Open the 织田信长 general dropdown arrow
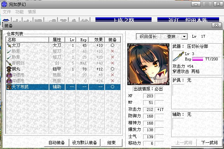Screen dimensions: 224x149 coord(184,37)
